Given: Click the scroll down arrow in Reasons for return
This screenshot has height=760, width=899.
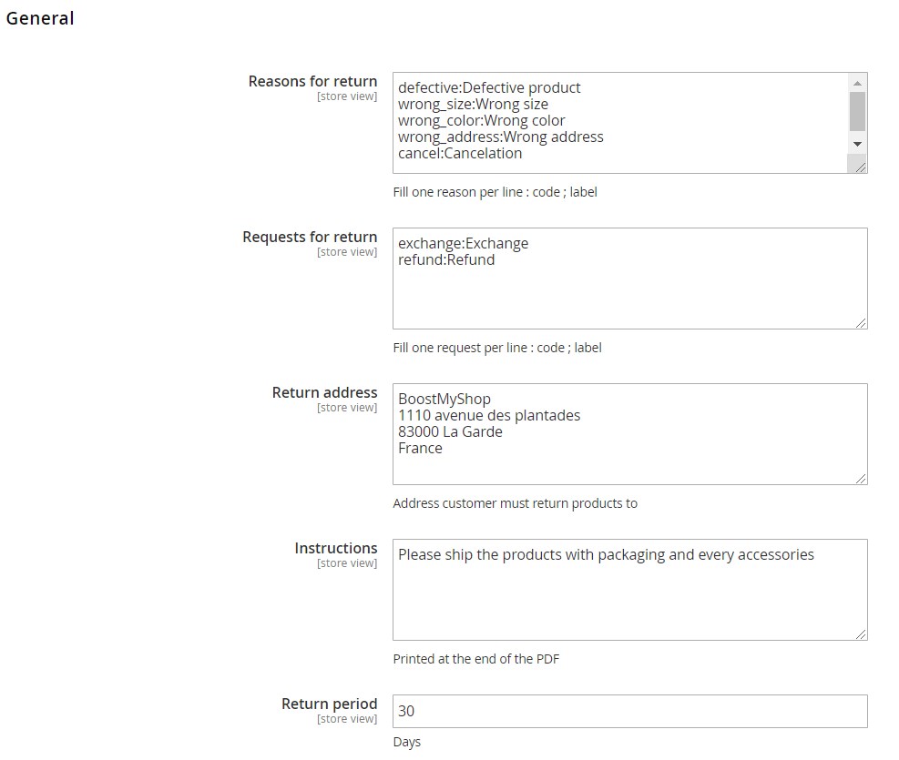Looking at the screenshot, I should click(x=857, y=144).
